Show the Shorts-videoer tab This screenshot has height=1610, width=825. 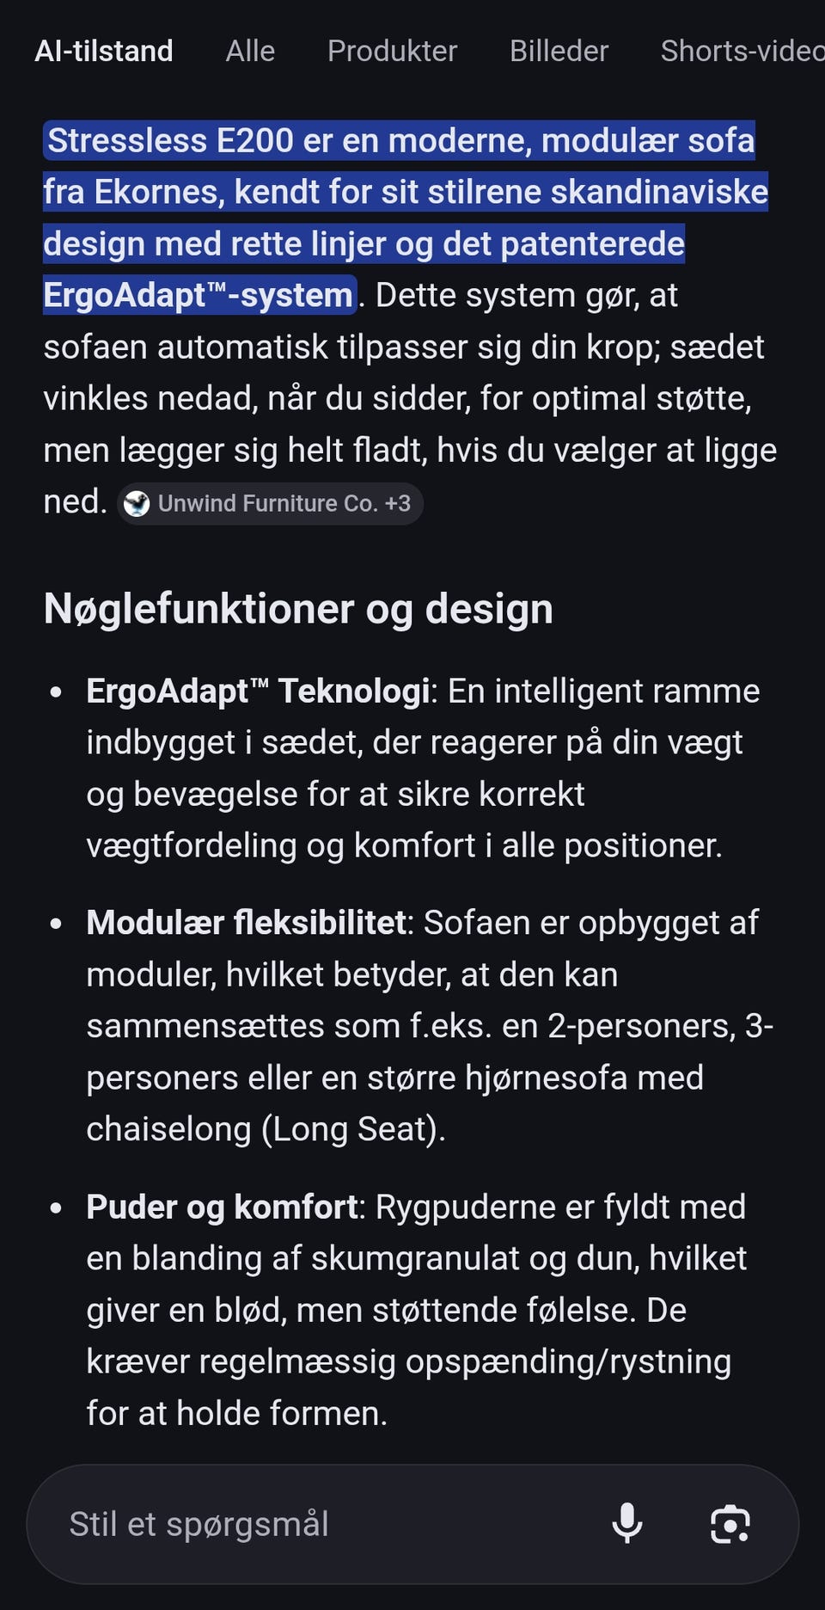(742, 52)
